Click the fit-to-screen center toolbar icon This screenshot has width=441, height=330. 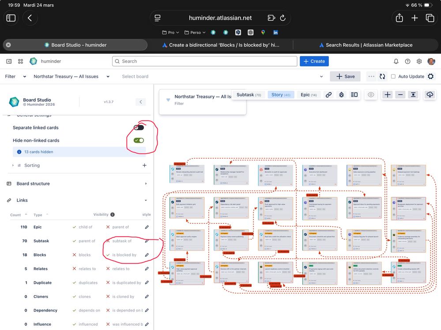tap(413, 95)
